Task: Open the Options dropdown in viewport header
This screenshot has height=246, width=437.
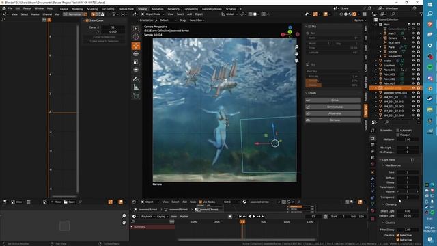Action: pyautogui.click(x=360, y=20)
